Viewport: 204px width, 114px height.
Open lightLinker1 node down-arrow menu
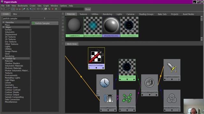point(172,79)
